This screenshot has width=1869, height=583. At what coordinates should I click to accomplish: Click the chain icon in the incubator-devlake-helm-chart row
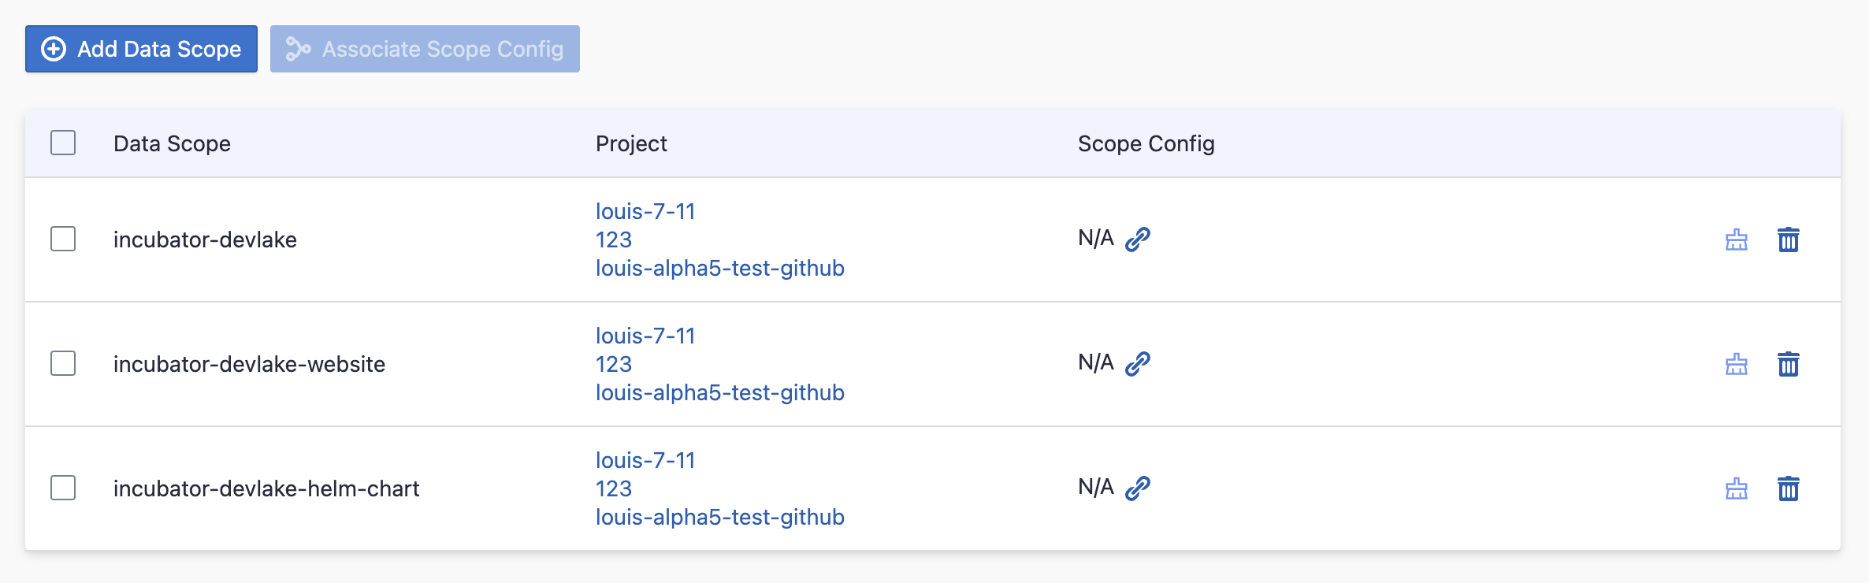pyautogui.click(x=1138, y=488)
